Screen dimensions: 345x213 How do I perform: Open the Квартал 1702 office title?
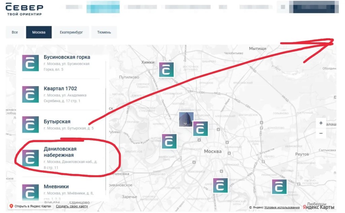[60, 88]
